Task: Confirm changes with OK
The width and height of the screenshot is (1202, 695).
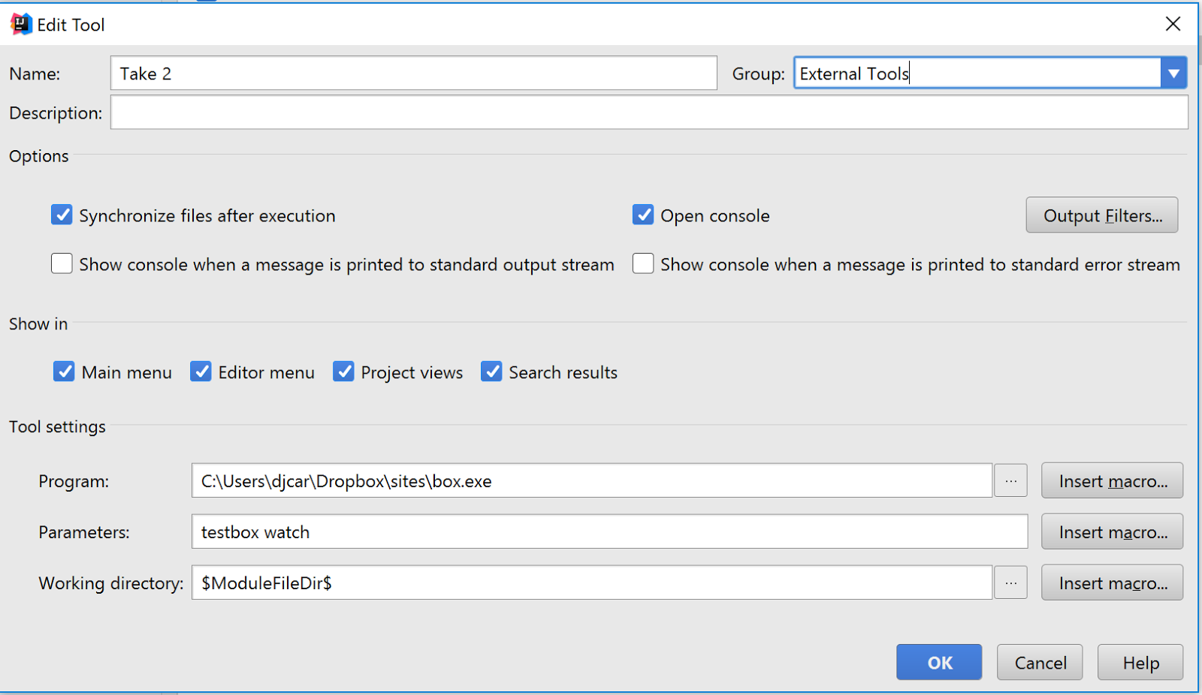Action: (x=938, y=662)
